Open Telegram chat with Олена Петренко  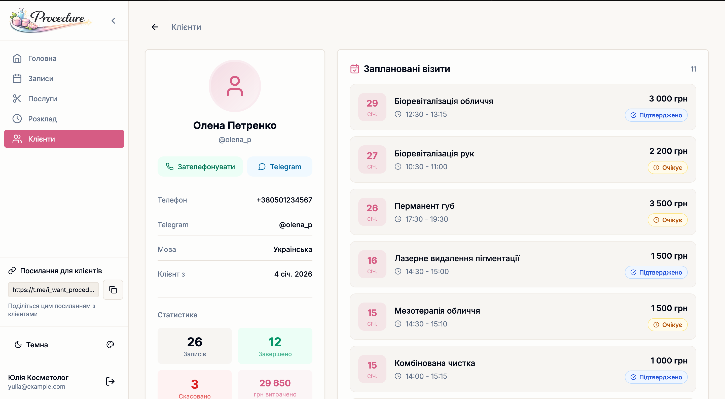pyautogui.click(x=279, y=167)
